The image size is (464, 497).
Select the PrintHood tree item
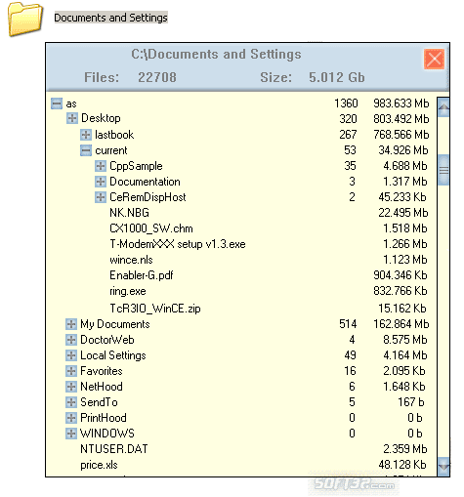104,418
